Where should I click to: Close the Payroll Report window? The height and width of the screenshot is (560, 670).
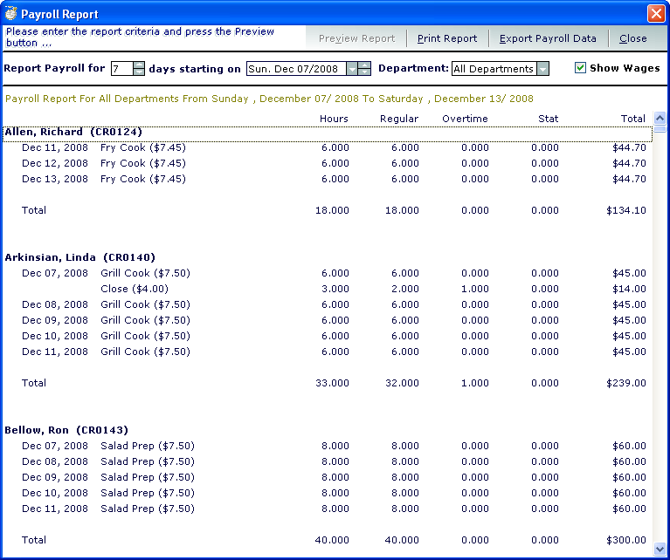tap(655, 14)
